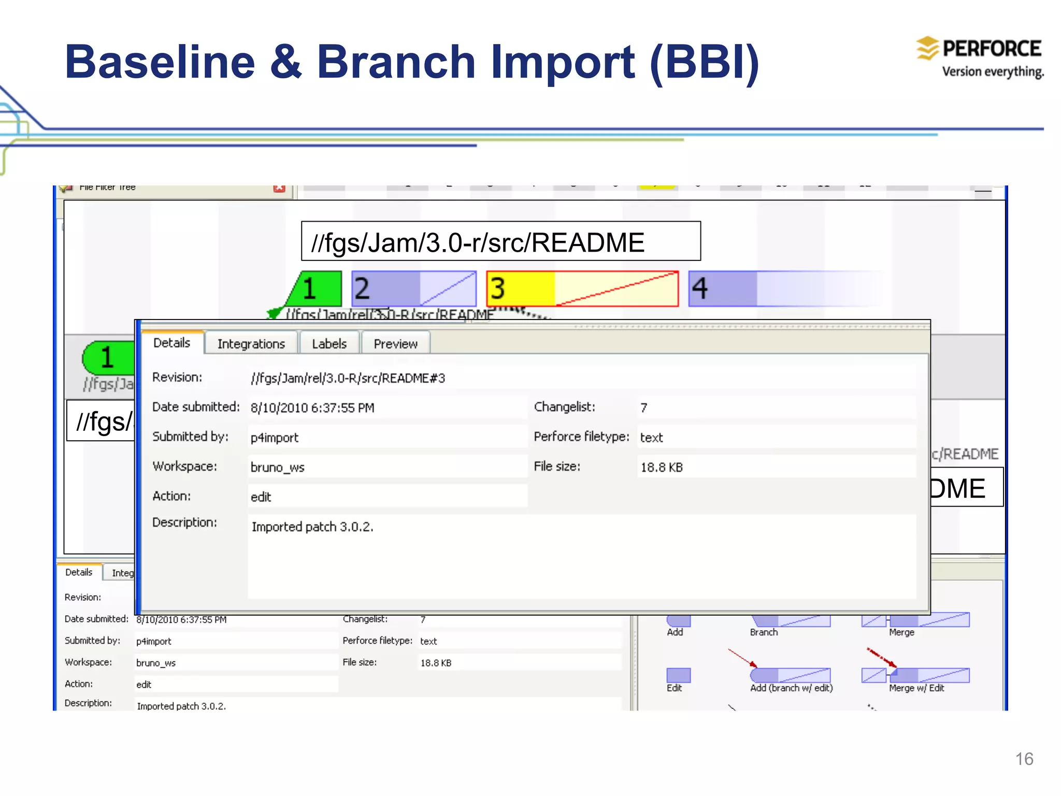Click background Action field edit
This screenshot has width=1061, height=796.
(236, 685)
